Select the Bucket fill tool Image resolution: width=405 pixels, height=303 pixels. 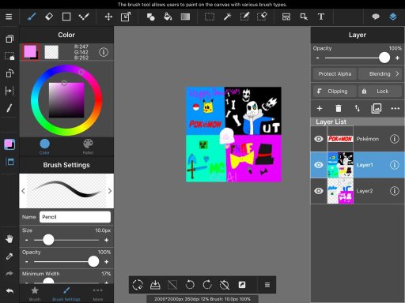(168, 17)
